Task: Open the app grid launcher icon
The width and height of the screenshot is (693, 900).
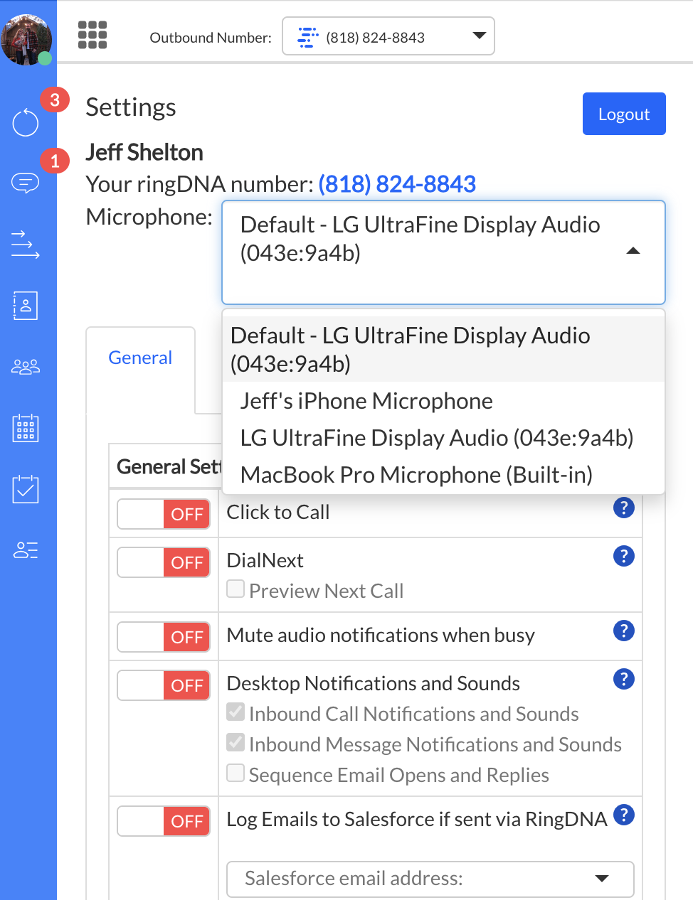Action: tap(92, 36)
